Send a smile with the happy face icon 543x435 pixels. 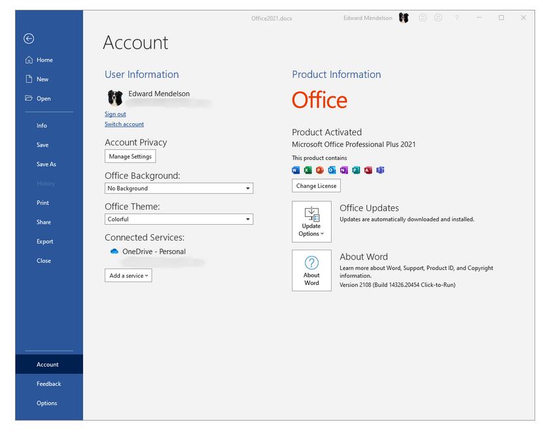click(x=423, y=18)
